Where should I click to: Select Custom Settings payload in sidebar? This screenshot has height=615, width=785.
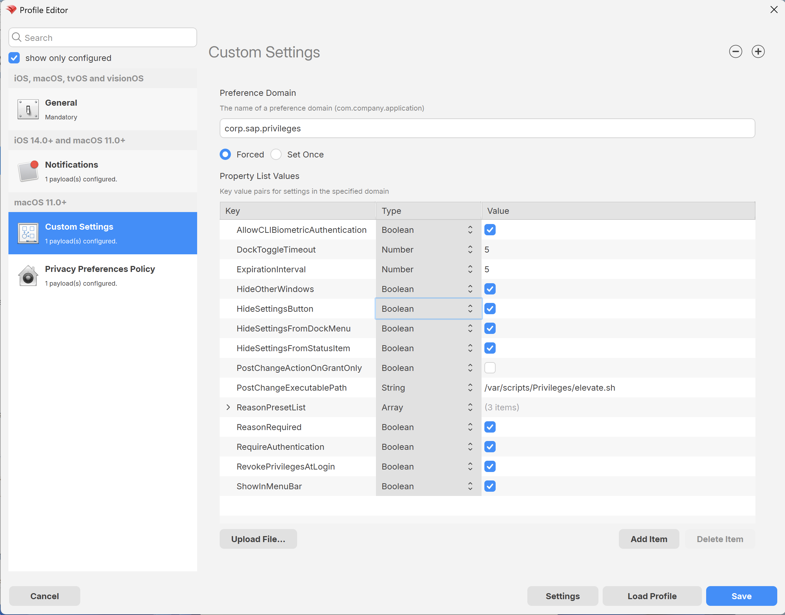[102, 233]
